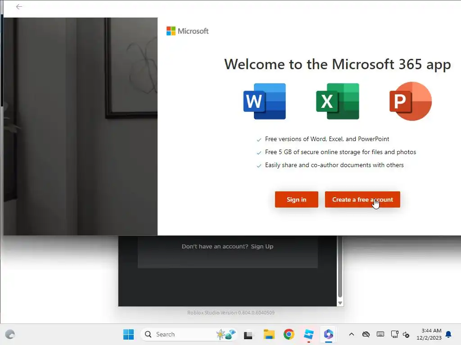Click the widgets icon at the taskbar's left
This screenshot has height=345, width=461.
tap(10, 334)
